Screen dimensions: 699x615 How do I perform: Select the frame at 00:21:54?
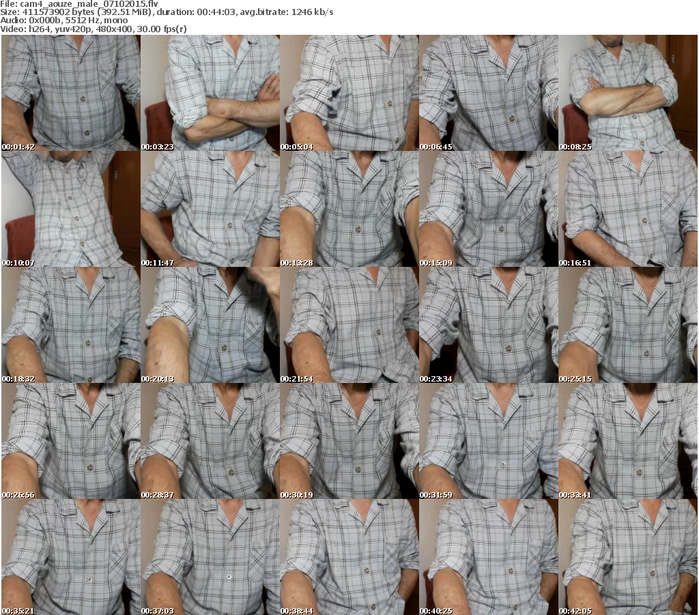tap(349, 325)
